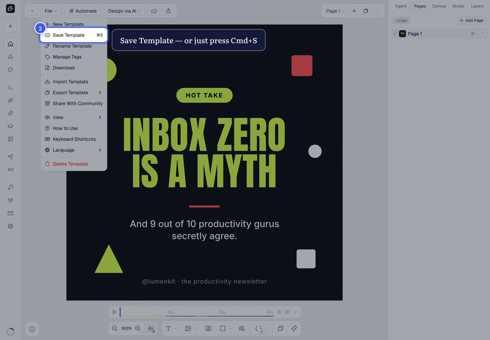Click the AI sparkle tool in bottom toolbar
The height and width of the screenshot is (340, 490).
(x=294, y=328)
